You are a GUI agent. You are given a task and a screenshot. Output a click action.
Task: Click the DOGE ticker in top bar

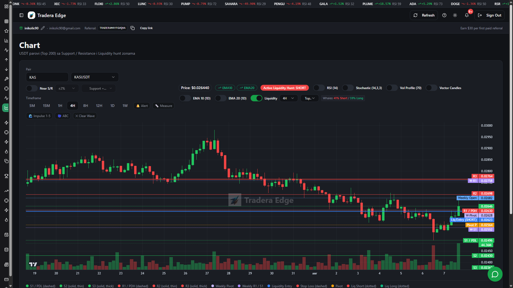coord(468,3)
